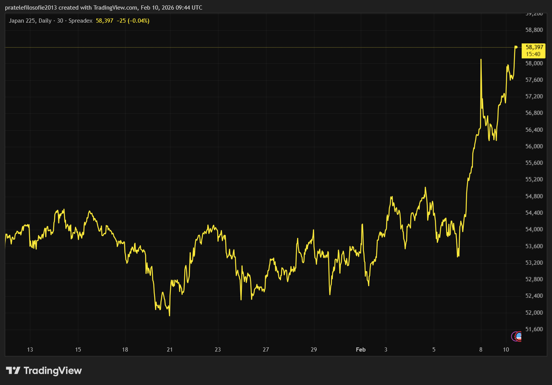Click the 52,800 price axis label
The width and height of the screenshot is (552, 385).
tap(534, 279)
